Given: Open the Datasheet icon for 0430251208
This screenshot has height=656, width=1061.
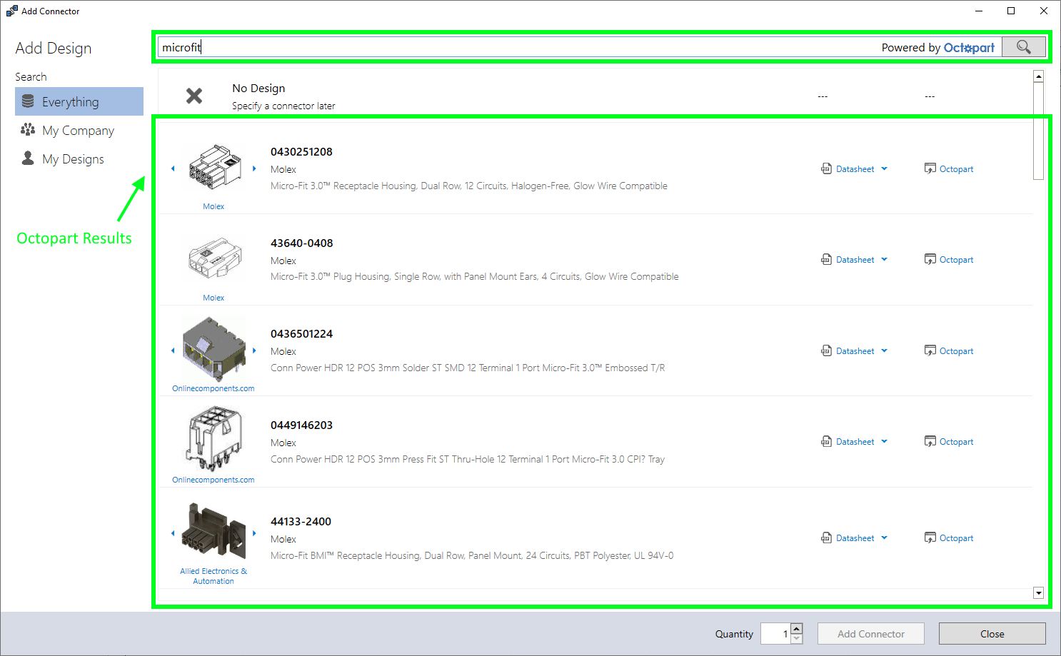Looking at the screenshot, I should pyautogui.click(x=826, y=168).
